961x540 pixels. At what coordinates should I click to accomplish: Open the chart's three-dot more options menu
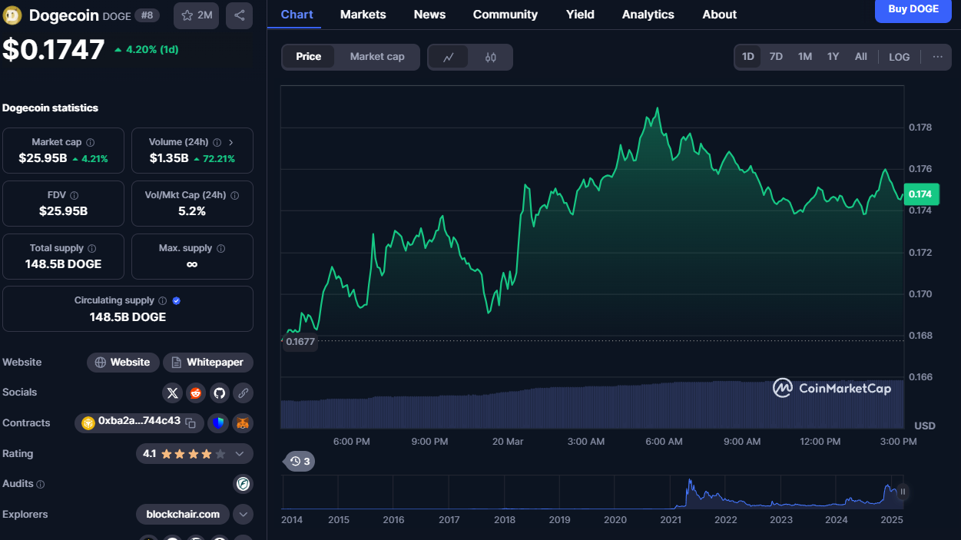(x=937, y=57)
